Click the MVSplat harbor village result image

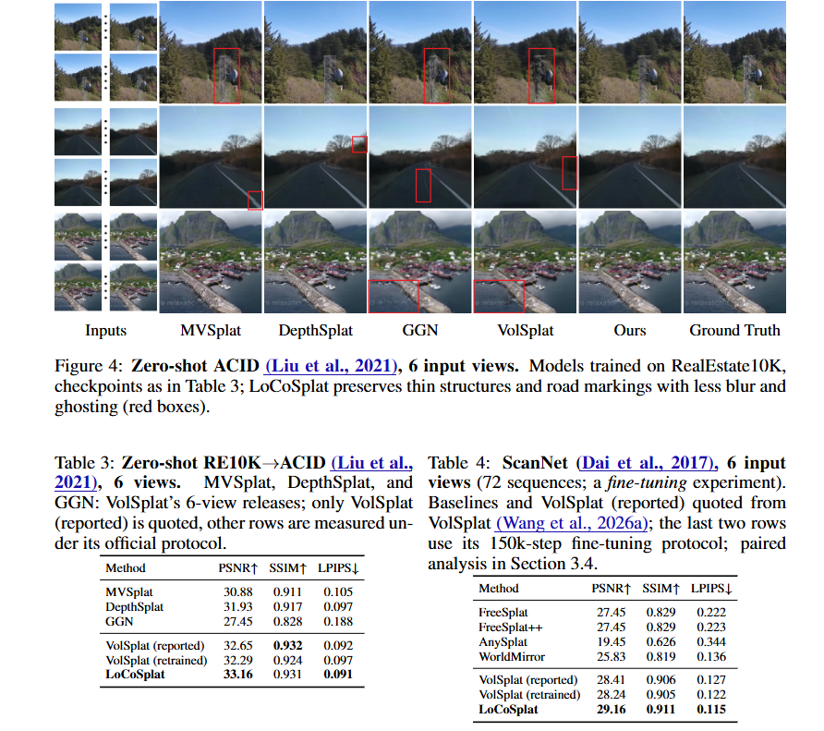click(x=211, y=262)
